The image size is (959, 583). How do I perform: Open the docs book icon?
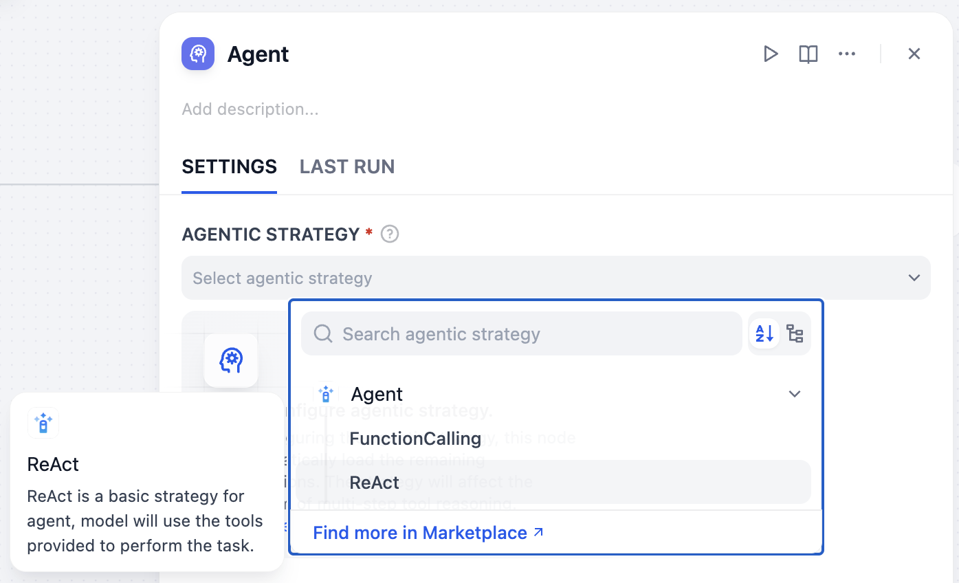click(808, 54)
